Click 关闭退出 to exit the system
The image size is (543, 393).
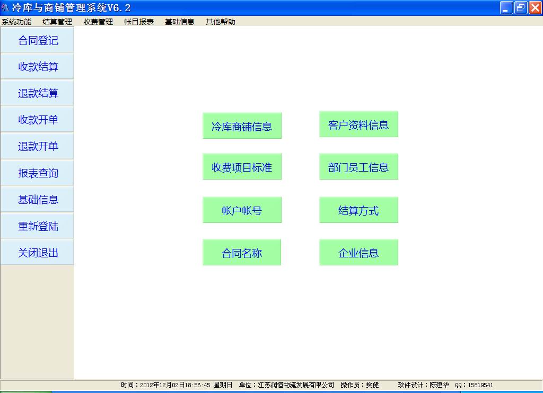[38, 253]
